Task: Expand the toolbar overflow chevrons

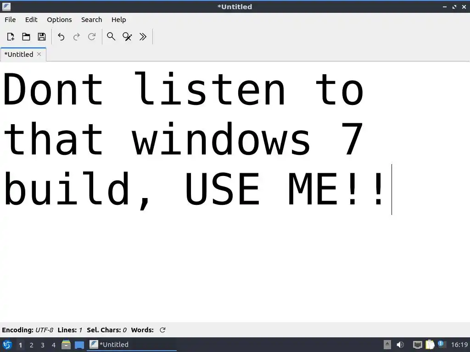Action: click(x=143, y=37)
